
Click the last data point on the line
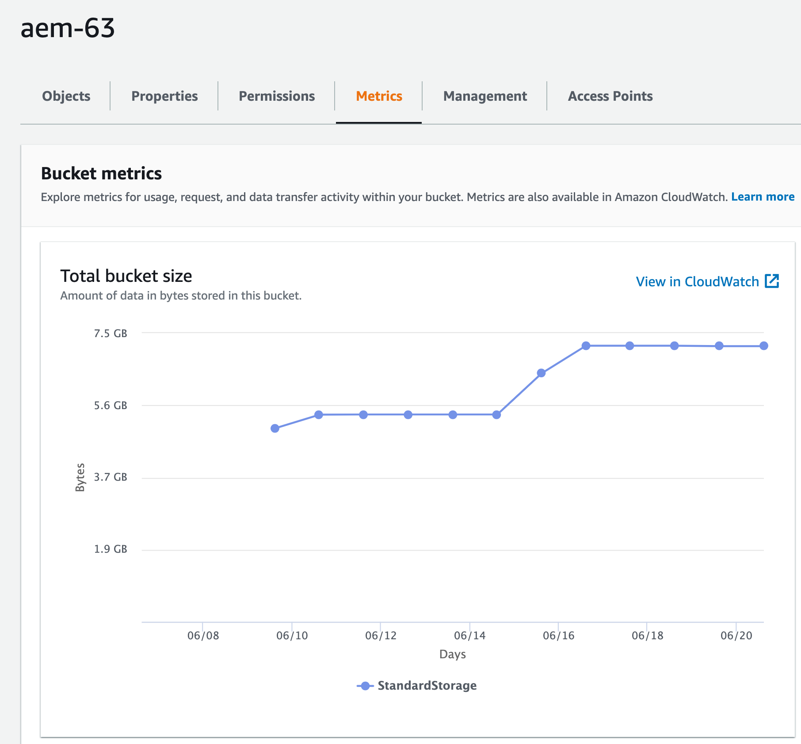click(x=764, y=346)
